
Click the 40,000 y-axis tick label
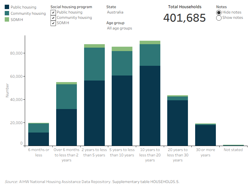[x=16, y=100]
